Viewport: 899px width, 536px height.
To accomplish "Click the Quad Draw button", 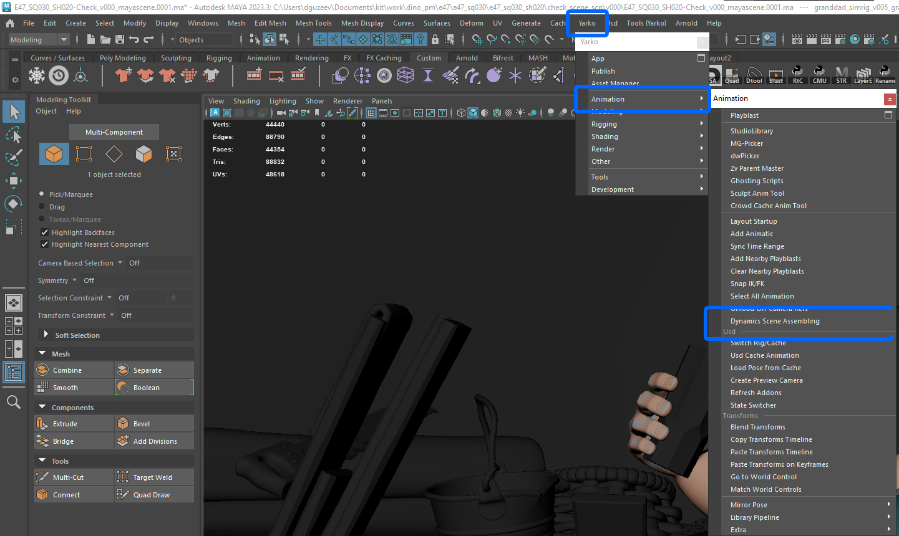I will 154,495.
